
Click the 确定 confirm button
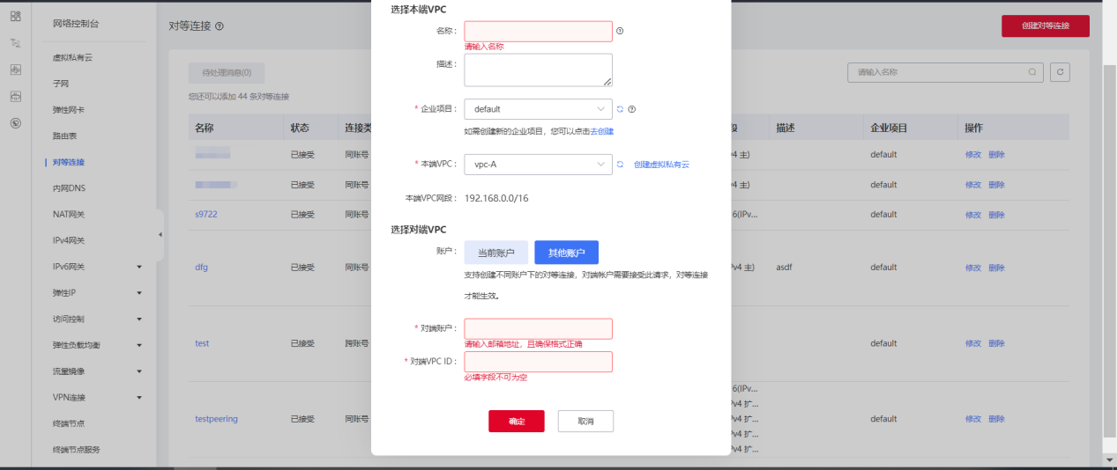[517, 422]
